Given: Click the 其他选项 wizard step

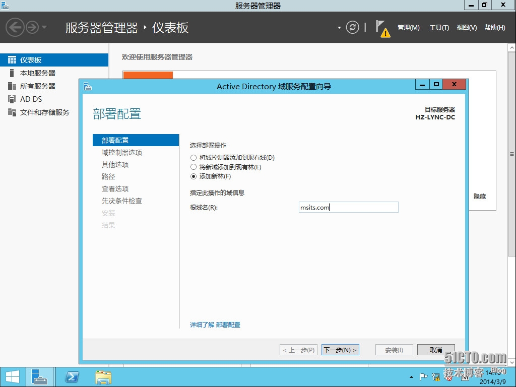Looking at the screenshot, I should [x=115, y=165].
